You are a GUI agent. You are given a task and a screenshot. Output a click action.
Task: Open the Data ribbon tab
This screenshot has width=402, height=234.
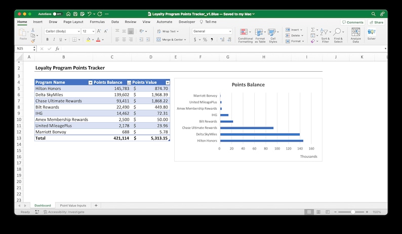[x=115, y=22]
